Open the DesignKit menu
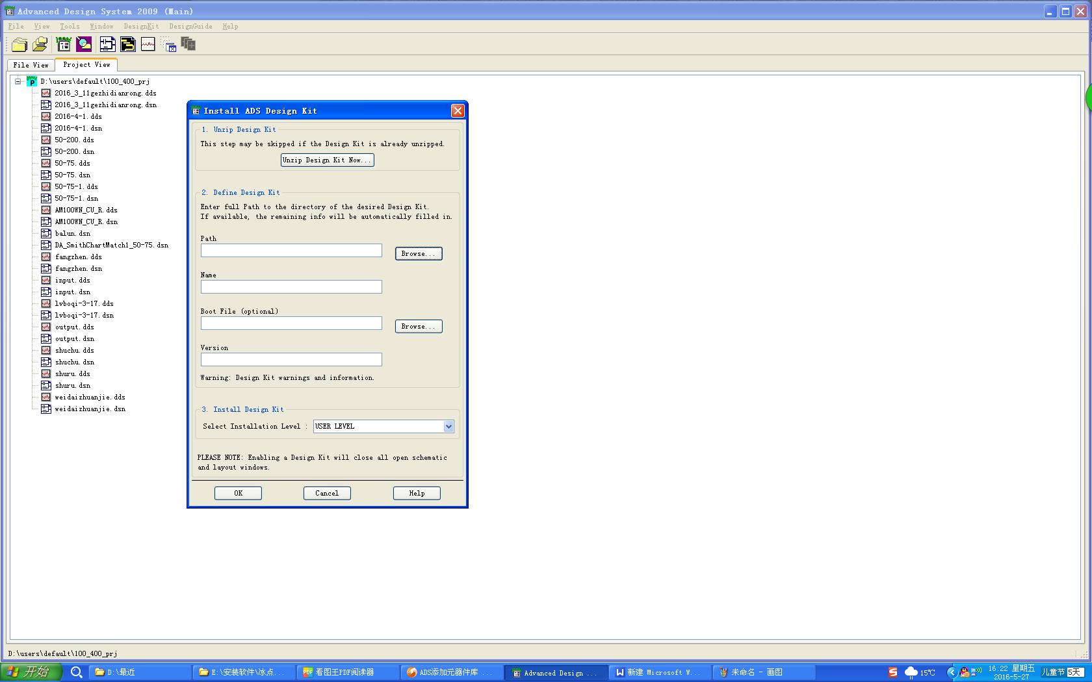This screenshot has height=682, width=1092. [x=141, y=27]
